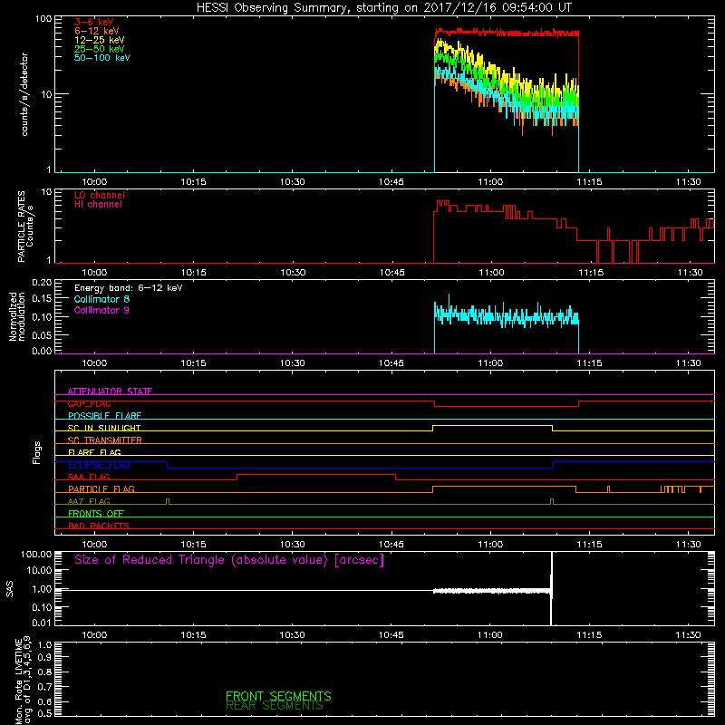This screenshot has height=725, width=725.
Task: Click the Normalized modulation axis label
Action: click(x=17, y=316)
